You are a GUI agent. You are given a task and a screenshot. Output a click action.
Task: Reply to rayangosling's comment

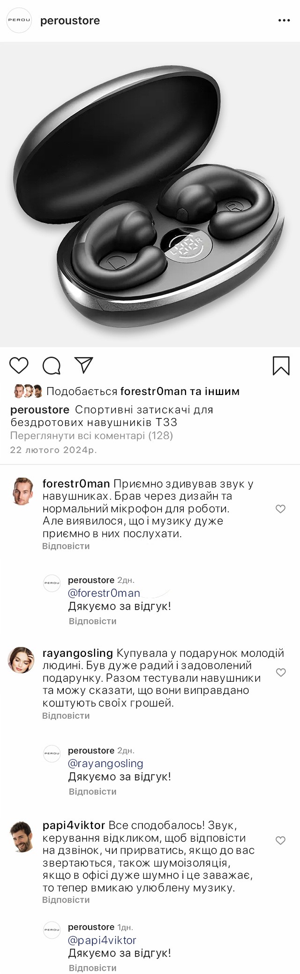tap(66, 715)
